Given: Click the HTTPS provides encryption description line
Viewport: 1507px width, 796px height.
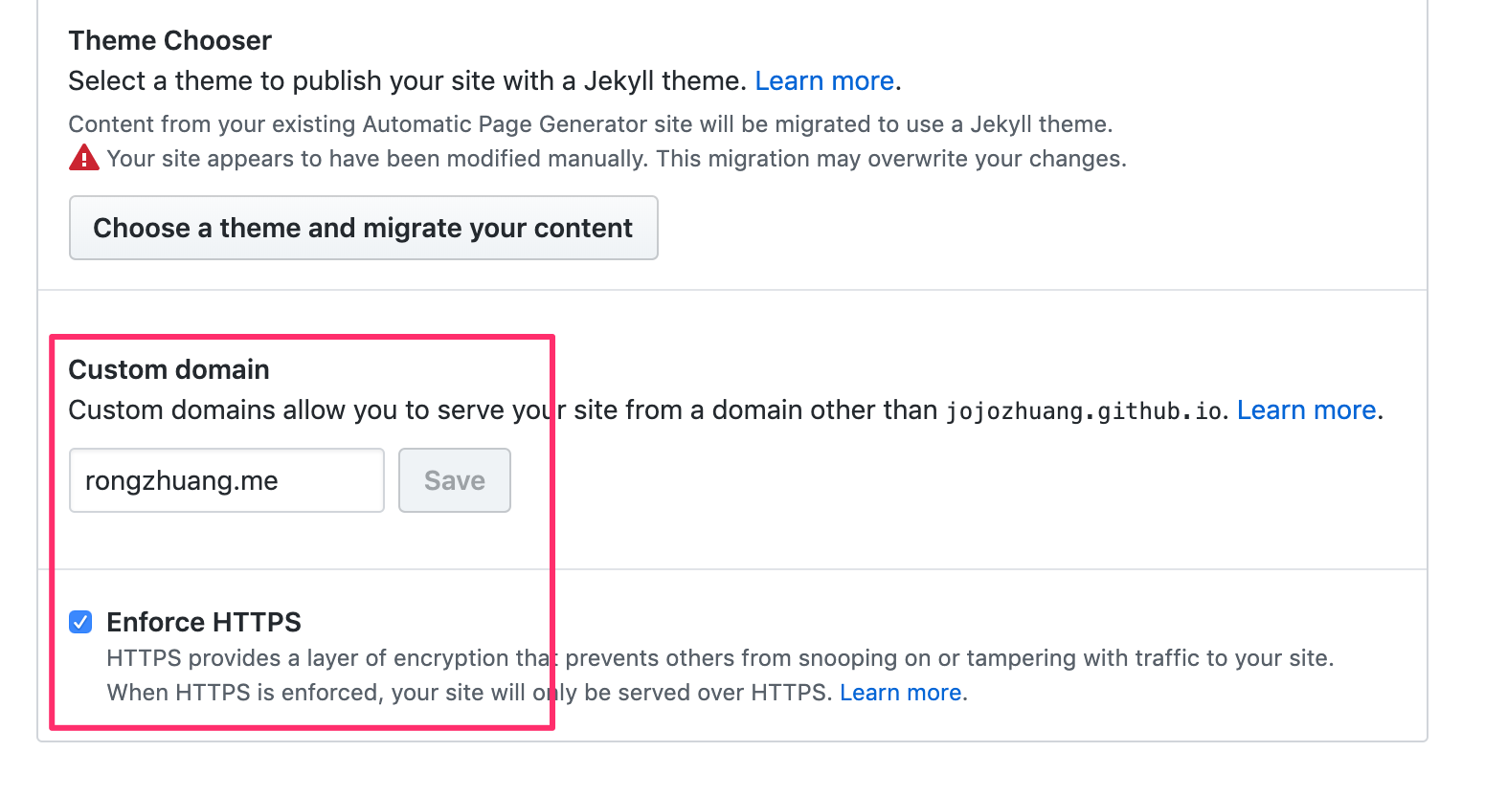Looking at the screenshot, I should [720, 657].
